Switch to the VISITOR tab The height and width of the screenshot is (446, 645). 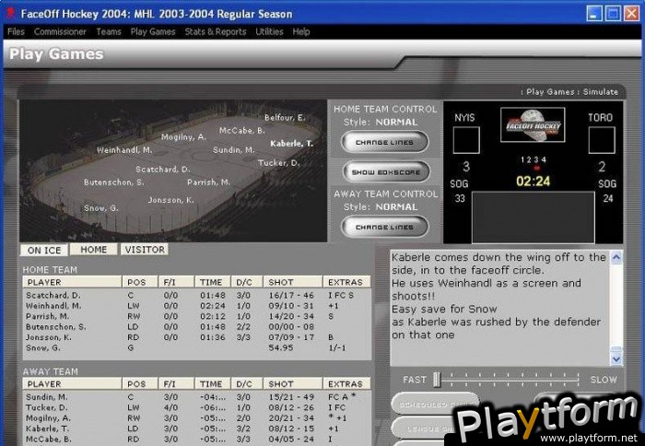click(145, 250)
